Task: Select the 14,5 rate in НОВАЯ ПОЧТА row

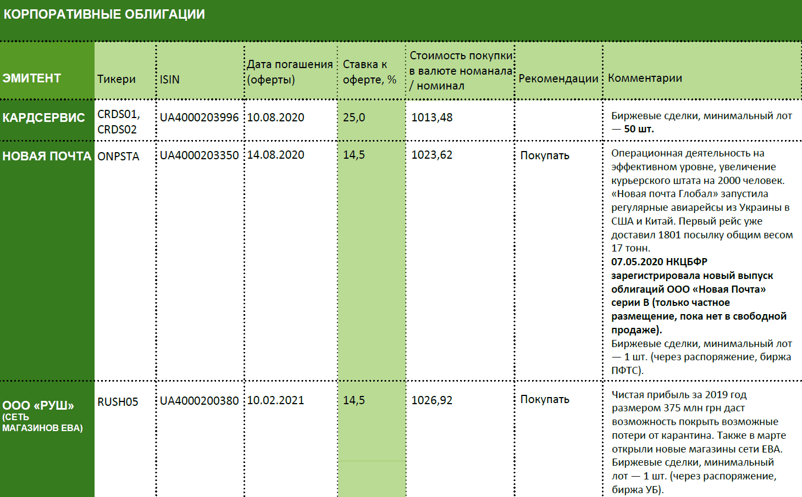Action: (354, 155)
